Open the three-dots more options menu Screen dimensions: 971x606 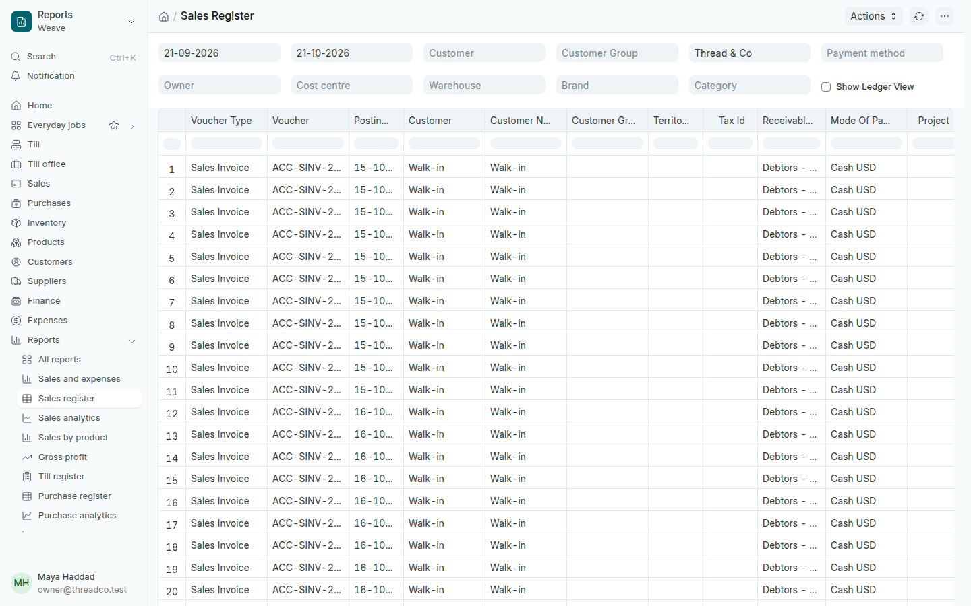click(945, 16)
